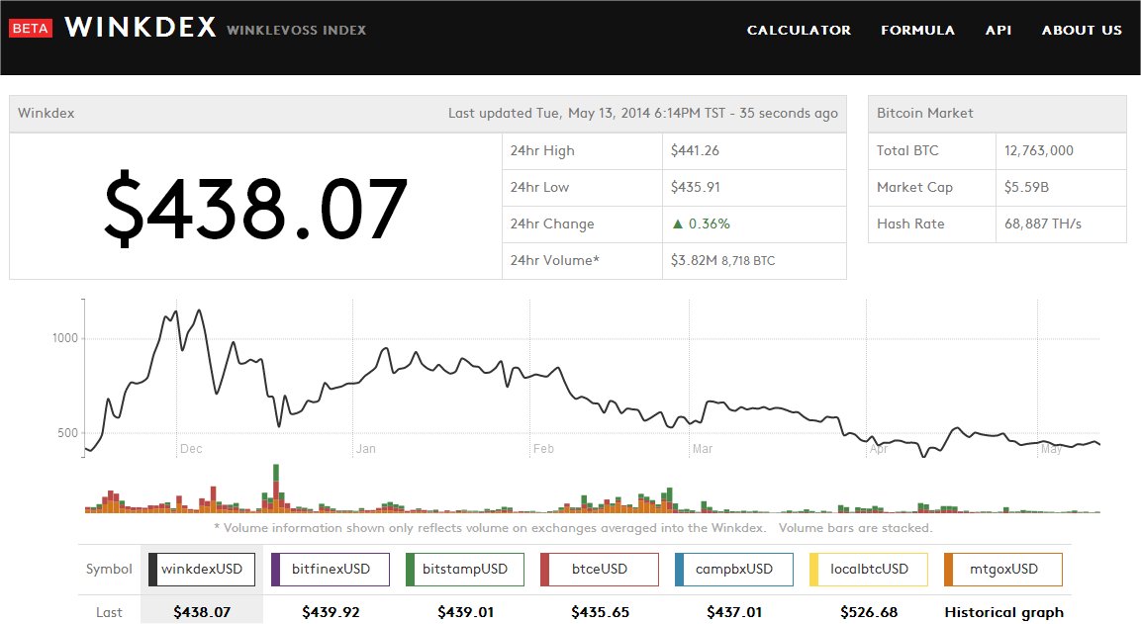Click the red BETA badge

30,29
